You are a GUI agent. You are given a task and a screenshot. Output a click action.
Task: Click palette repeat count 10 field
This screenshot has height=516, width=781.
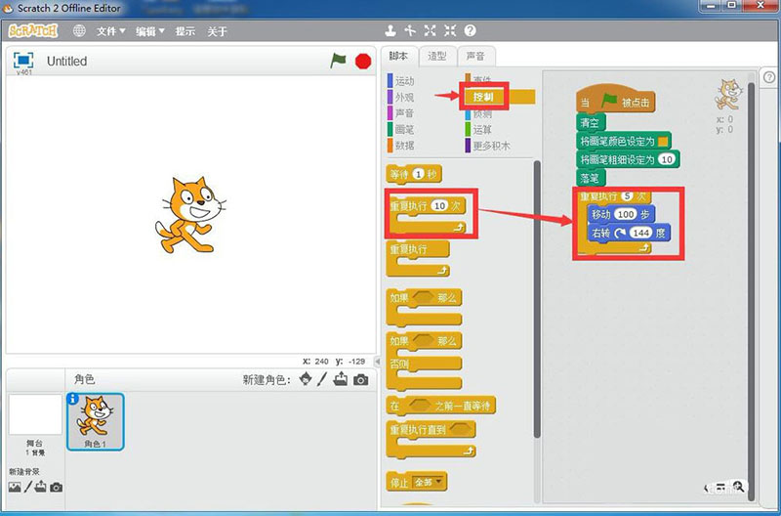pyautogui.click(x=440, y=205)
